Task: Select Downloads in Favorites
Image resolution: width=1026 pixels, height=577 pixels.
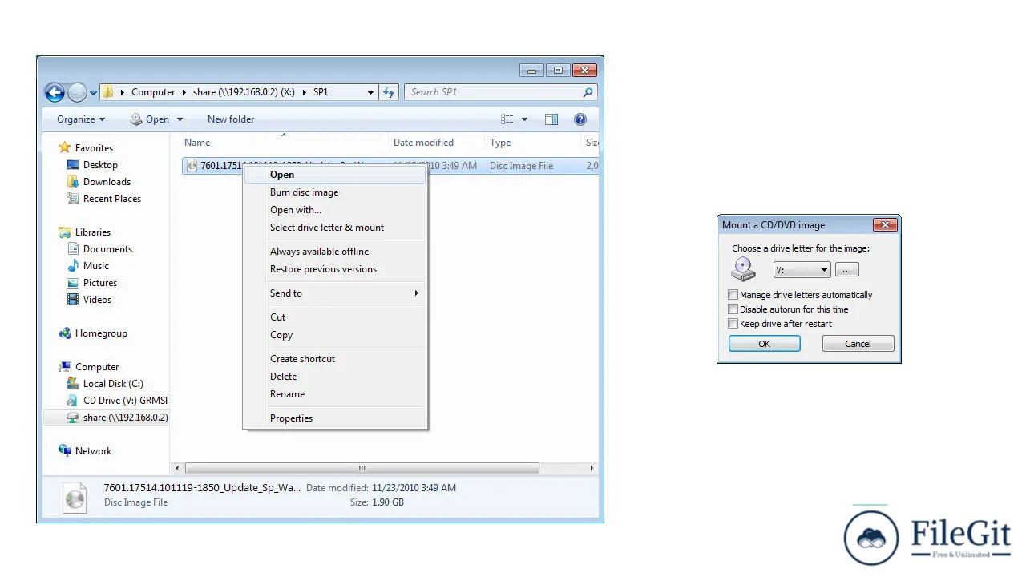Action: coord(107,182)
